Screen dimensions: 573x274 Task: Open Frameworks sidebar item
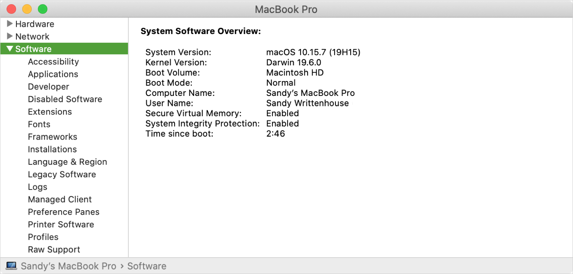(52, 137)
